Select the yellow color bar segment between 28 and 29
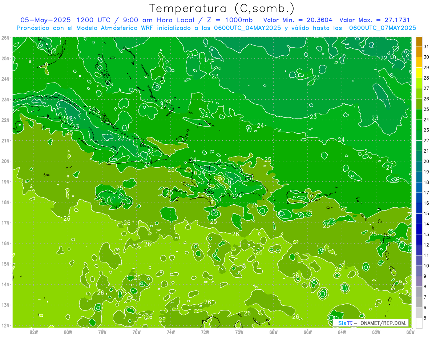Screen dimensions: 436x337 (x=419, y=73)
